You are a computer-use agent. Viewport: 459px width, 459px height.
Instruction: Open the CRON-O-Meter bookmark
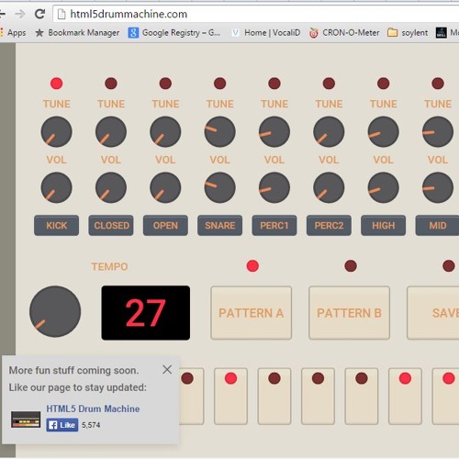click(x=344, y=33)
